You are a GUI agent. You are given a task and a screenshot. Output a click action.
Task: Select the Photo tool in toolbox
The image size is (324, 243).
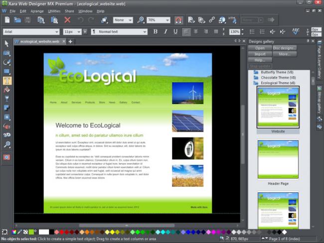point(6,53)
